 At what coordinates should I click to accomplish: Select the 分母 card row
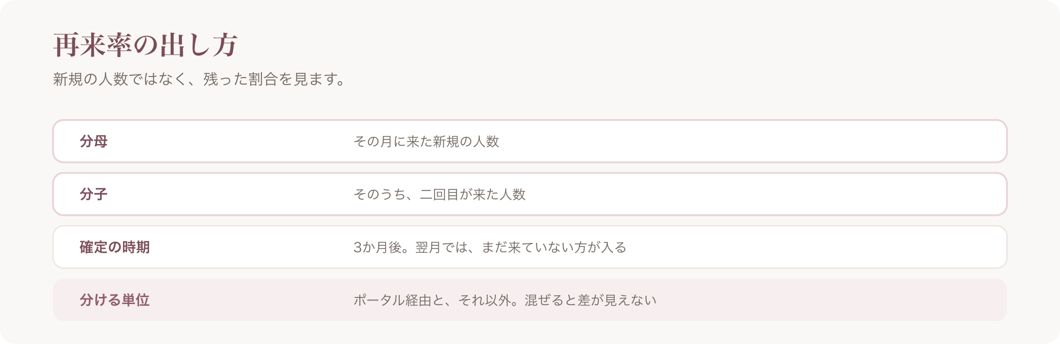(x=530, y=141)
